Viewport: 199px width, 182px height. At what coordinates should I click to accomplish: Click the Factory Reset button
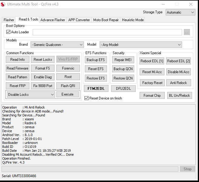(x=152, y=83)
